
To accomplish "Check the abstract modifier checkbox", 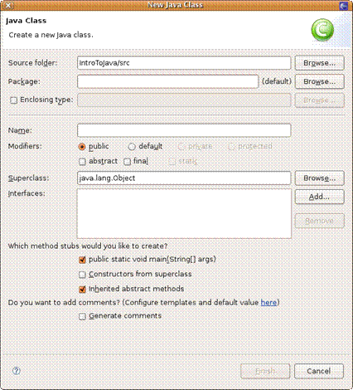I will coord(82,162).
